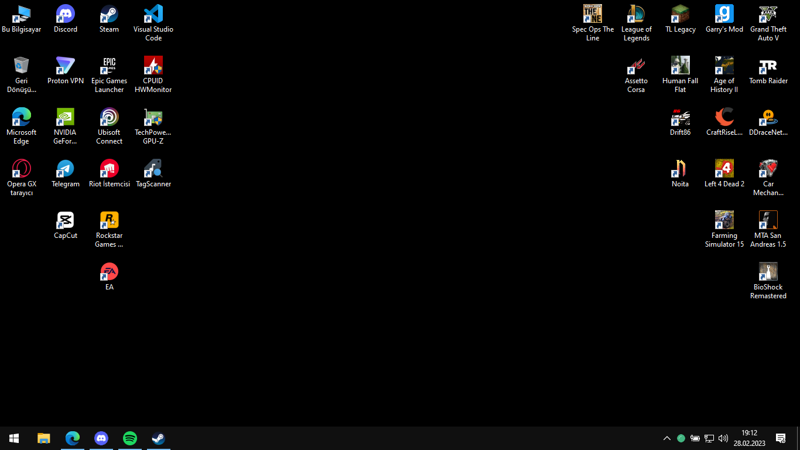Switch to Microsoft Edge in the taskbar
800x450 pixels.
pyautogui.click(x=73, y=438)
